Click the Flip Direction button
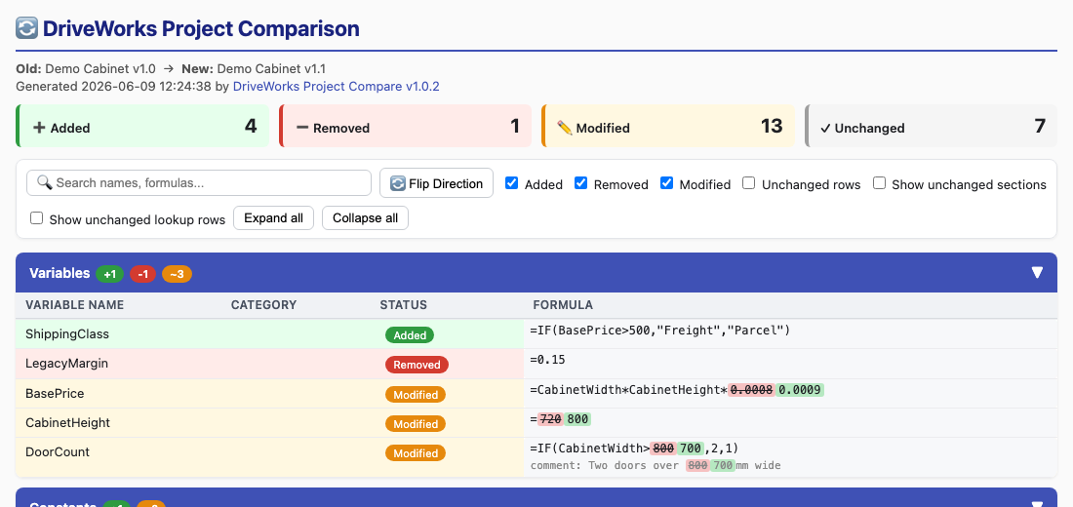Viewport: 1073px width, 507px height. [x=437, y=183]
